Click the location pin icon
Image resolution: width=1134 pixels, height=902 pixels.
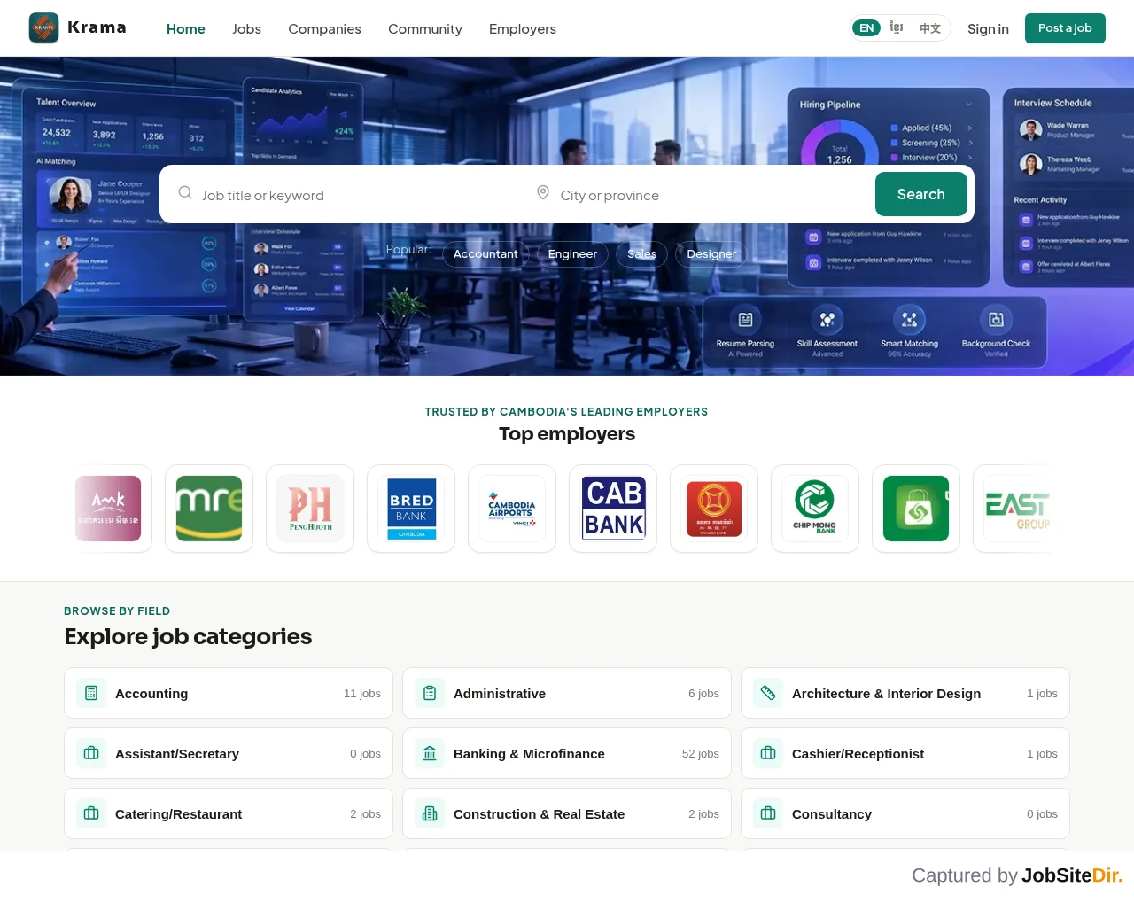tap(543, 193)
